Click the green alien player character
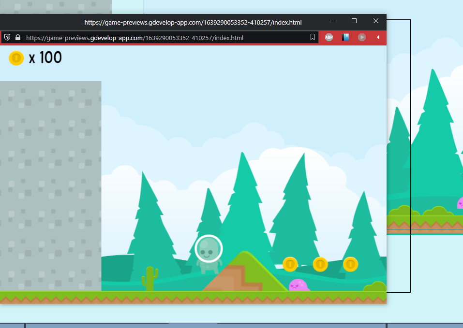 pyautogui.click(x=209, y=254)
